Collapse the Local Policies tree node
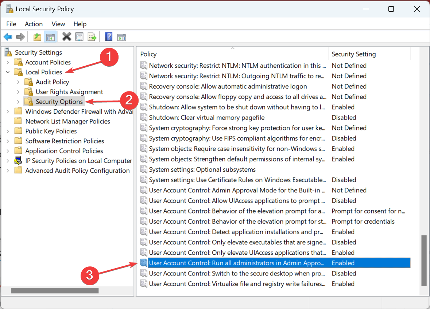Image resolution: width=430 pixels, height=309 pixels. 8,72
